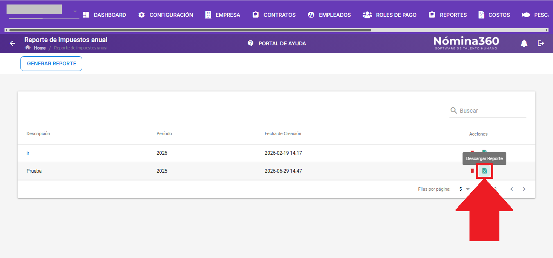Open the EMPRESA menu
This screenshot has width=553, height=258.
[223, 15]
